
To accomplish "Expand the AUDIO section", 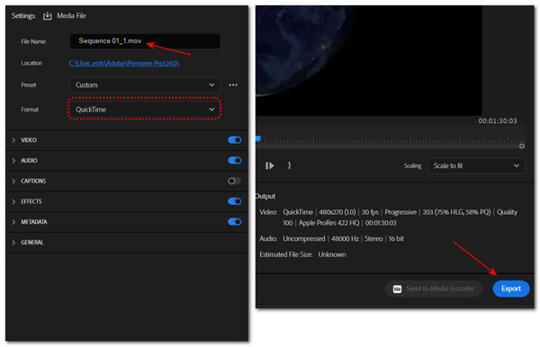I will pos(13,161).
